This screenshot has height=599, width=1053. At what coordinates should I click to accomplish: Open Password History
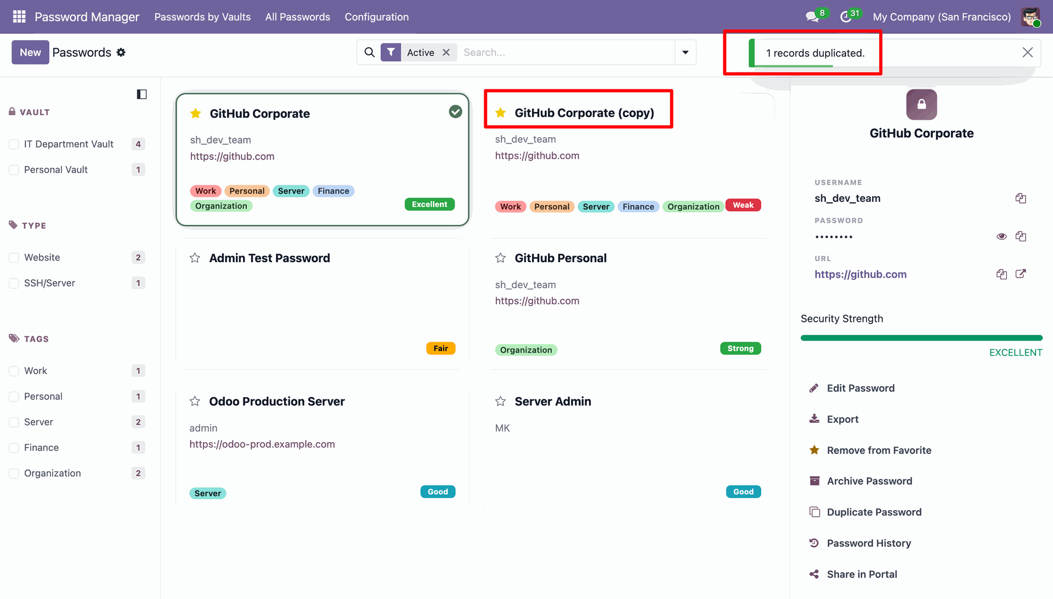point(869,543)
